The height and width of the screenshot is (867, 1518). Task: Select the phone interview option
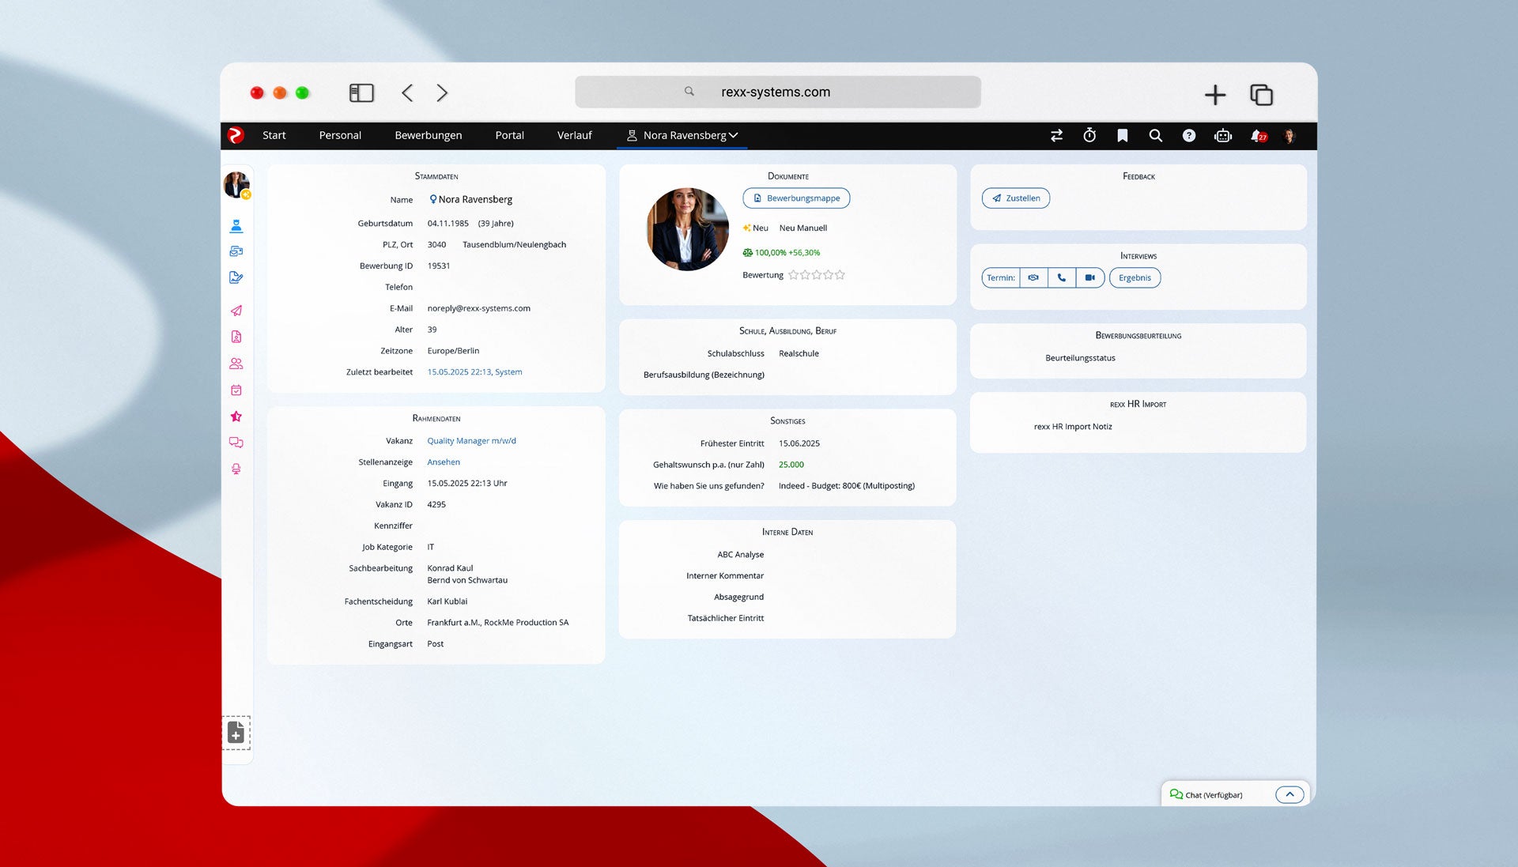point(1061,277)
